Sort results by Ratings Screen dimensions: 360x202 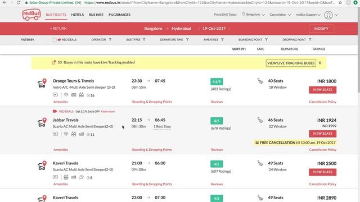319,49
